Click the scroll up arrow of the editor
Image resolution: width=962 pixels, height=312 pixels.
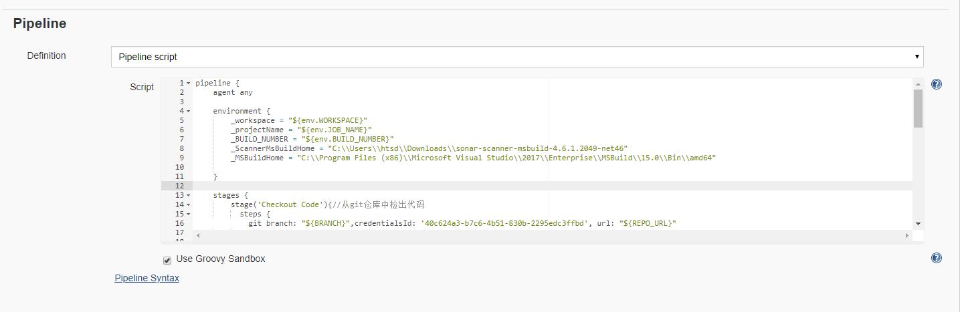[918, 84]
